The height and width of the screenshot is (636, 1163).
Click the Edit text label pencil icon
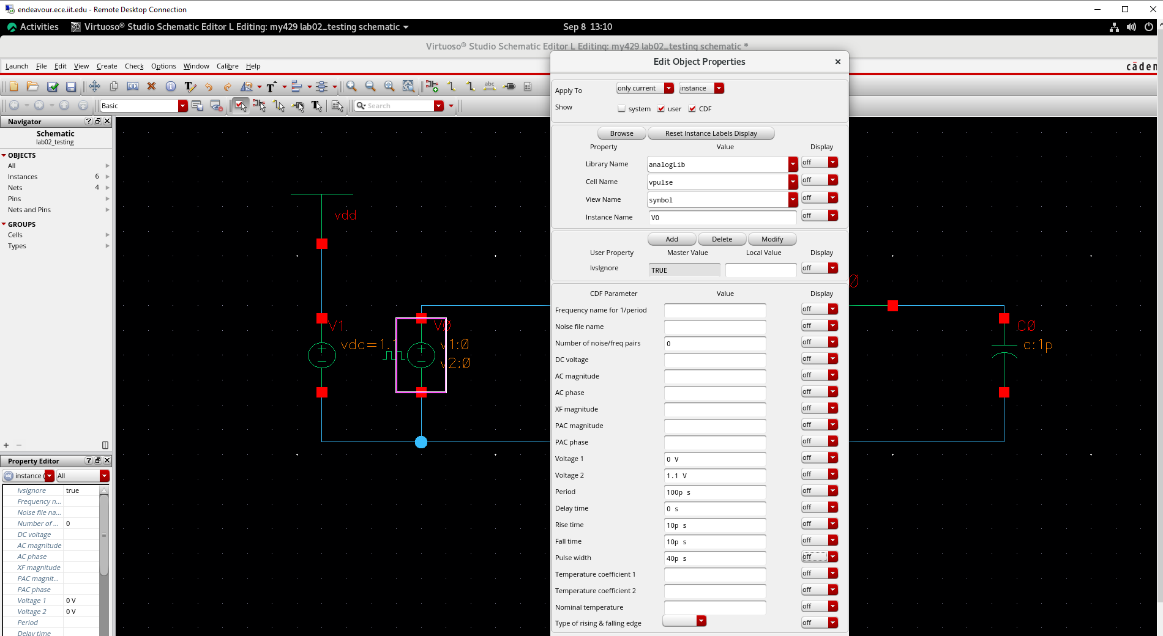coord(190,86)
